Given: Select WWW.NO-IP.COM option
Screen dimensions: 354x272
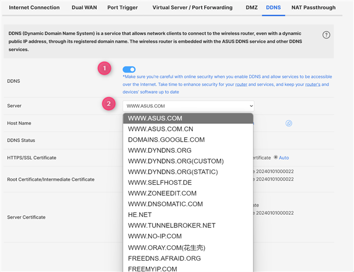Looking at the screenshot, I should click(188, 236).
